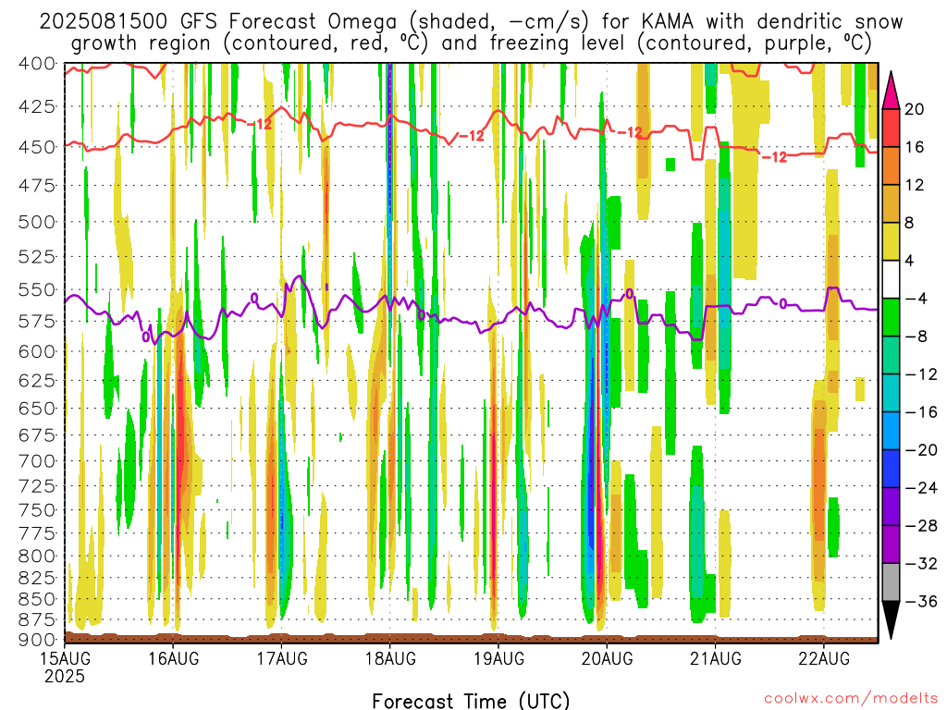The height and width of the screenshot is (710, 947).
Task: Click the 400 pressure level label
Action: point(37,64)
